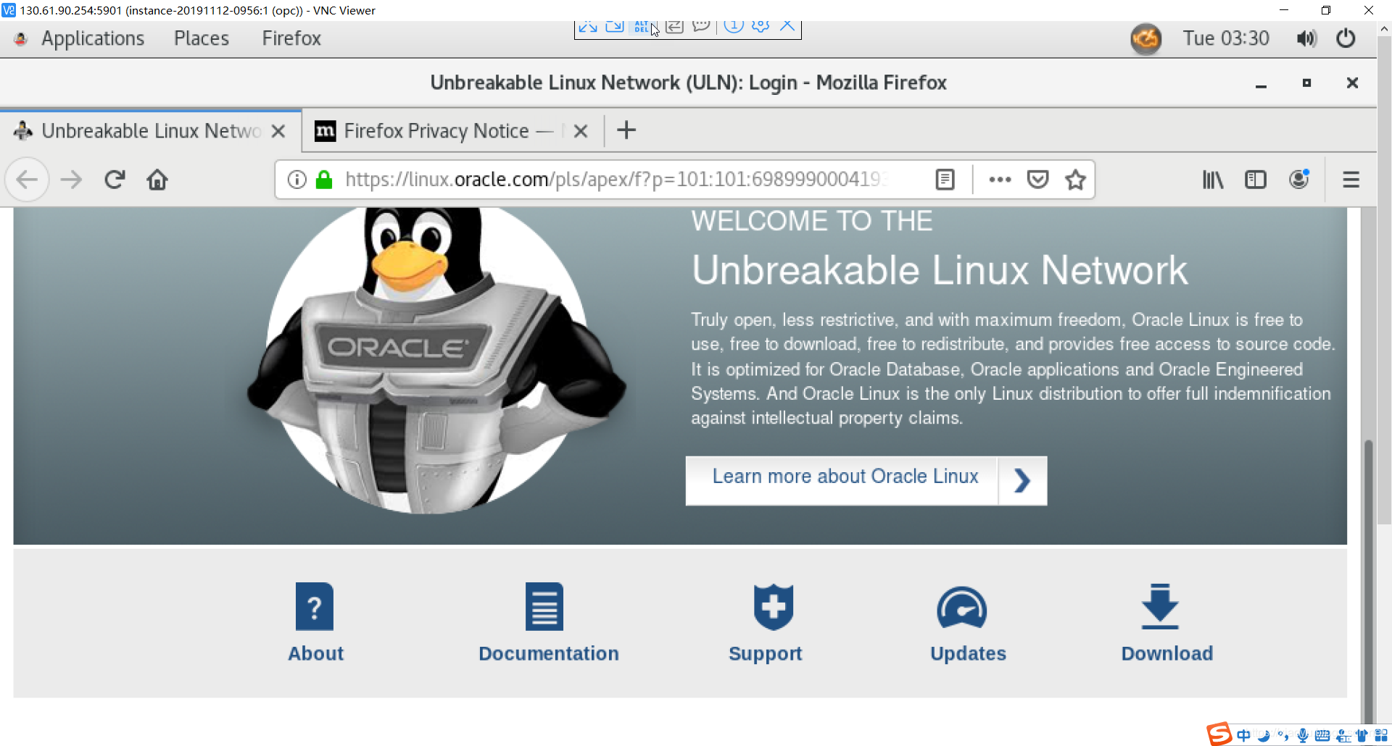Click orange notification icon near clock
The height and width of the screenshot is (746, 1392).
click(1146, 38)
